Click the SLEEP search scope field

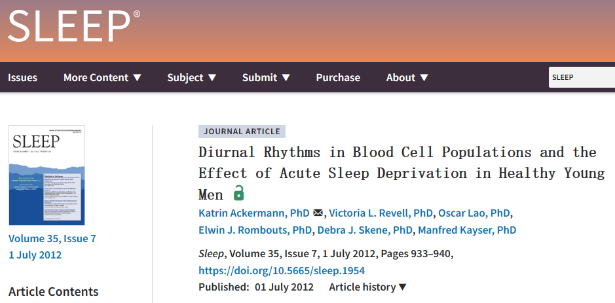click(582, 77)
